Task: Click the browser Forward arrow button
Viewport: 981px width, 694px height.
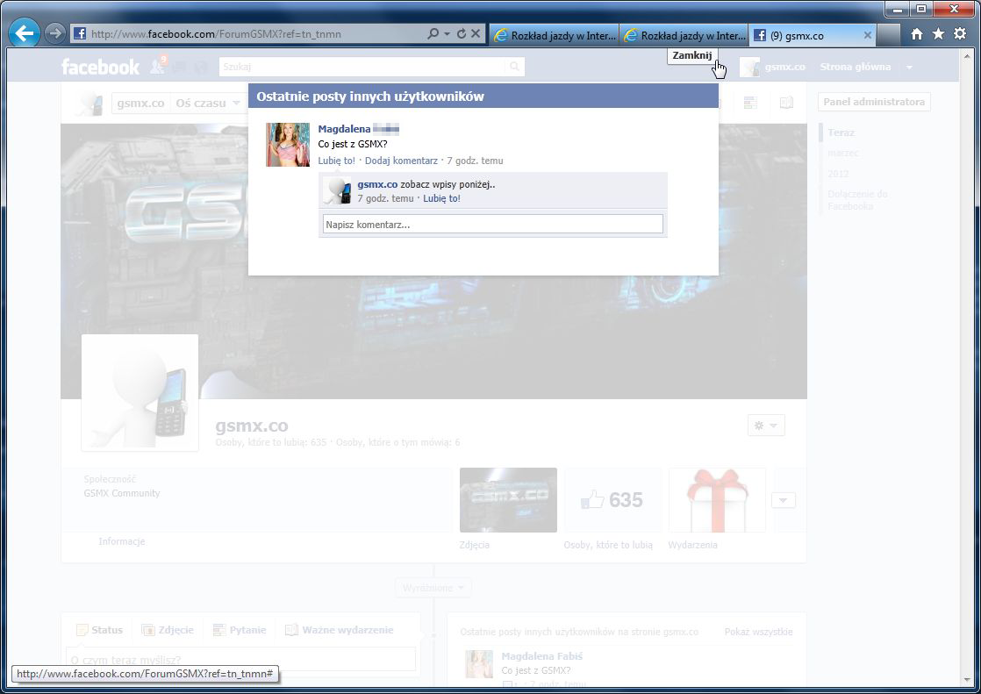Action: point(54,34)
